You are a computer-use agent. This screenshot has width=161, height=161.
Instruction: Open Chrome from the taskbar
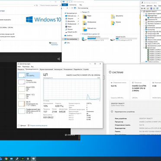tap(6, 159)
